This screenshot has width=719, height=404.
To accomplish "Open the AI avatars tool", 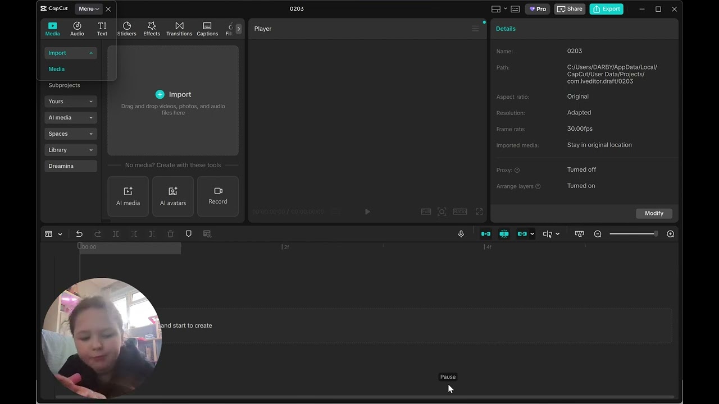I will pos(173,196).
